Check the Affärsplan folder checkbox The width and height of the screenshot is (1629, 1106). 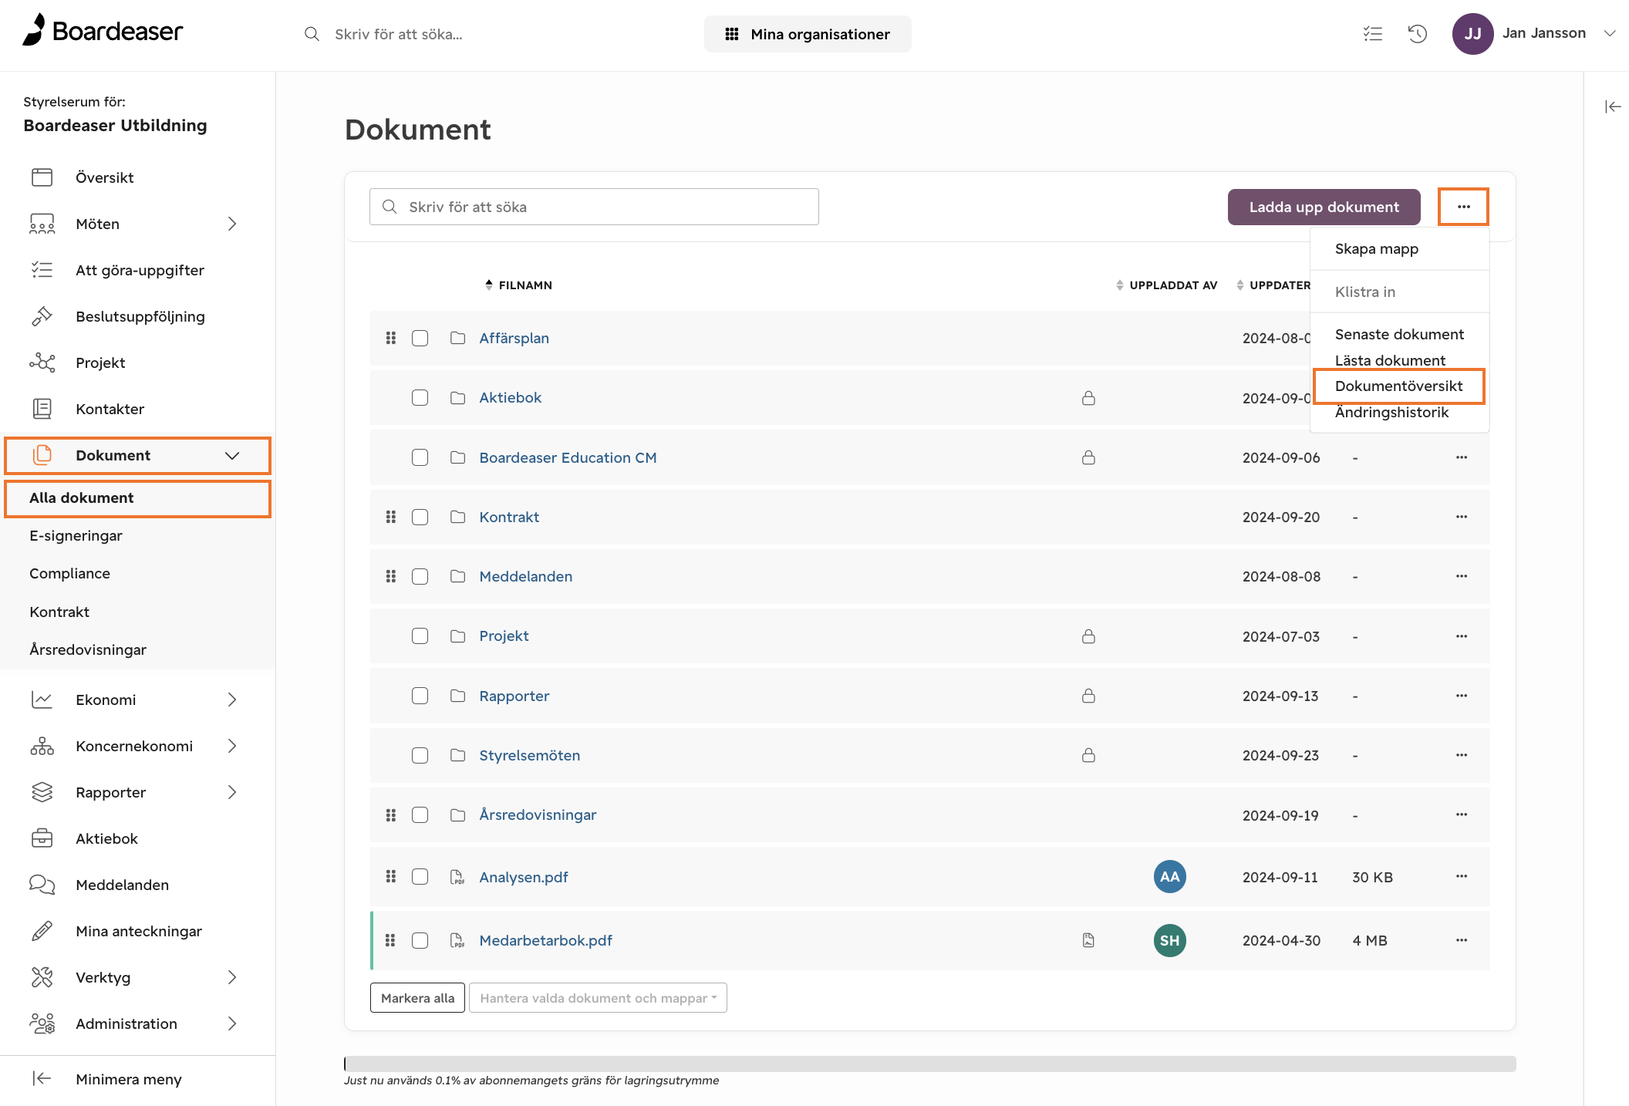tap(420, 338)
